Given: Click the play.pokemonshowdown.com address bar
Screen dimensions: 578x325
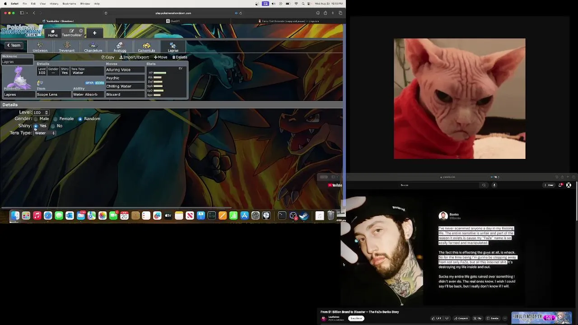Looking at the screenshot, I should [173, 13].
